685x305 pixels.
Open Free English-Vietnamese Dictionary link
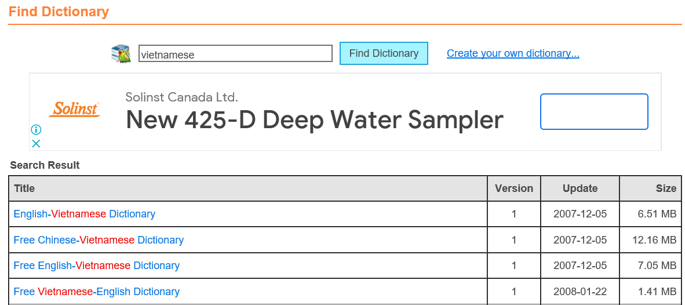click(97, 265)
